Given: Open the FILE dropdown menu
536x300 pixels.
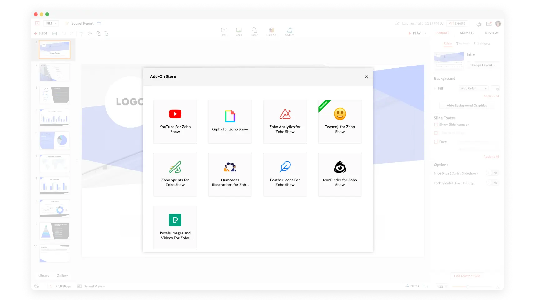Looking at the screenshot, I should pos(51,23).
